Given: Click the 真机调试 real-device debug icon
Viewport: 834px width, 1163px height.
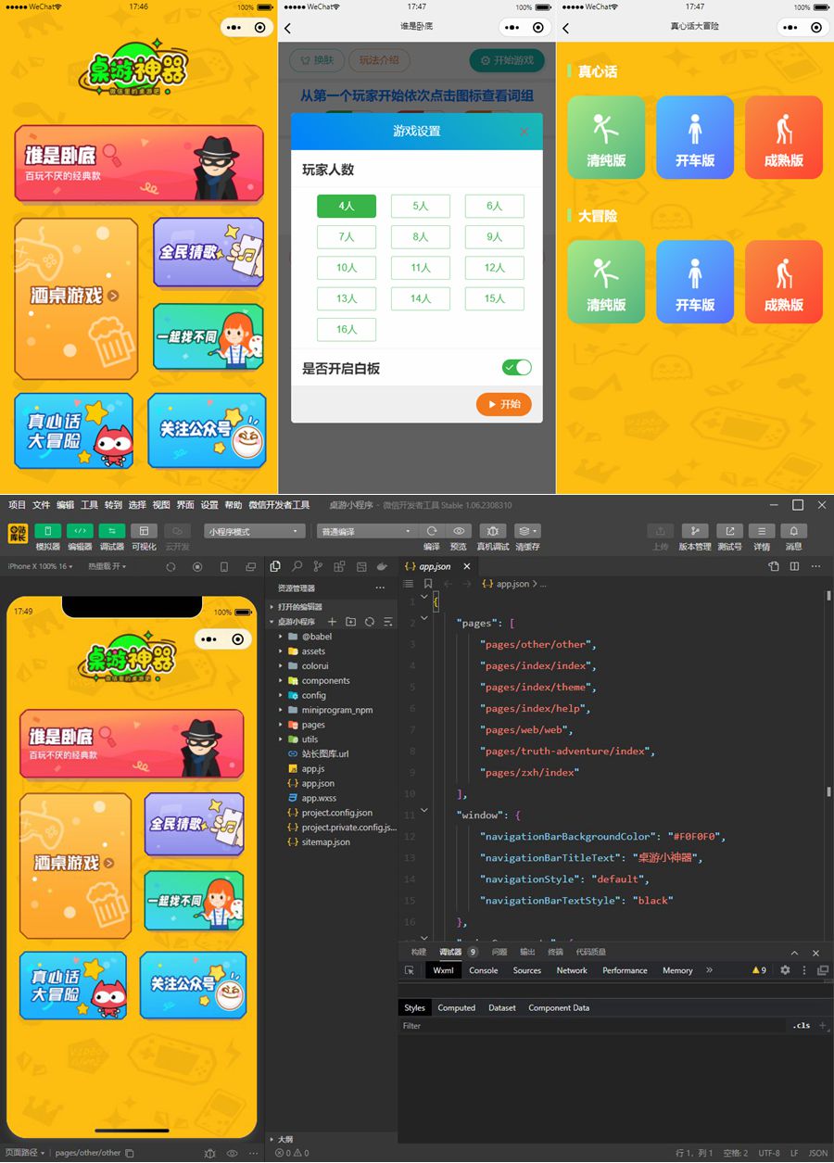Looking at the screenshot, I should tap(491, 531).
